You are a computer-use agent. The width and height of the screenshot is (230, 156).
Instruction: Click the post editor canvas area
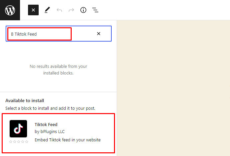[x=173, y=88]
